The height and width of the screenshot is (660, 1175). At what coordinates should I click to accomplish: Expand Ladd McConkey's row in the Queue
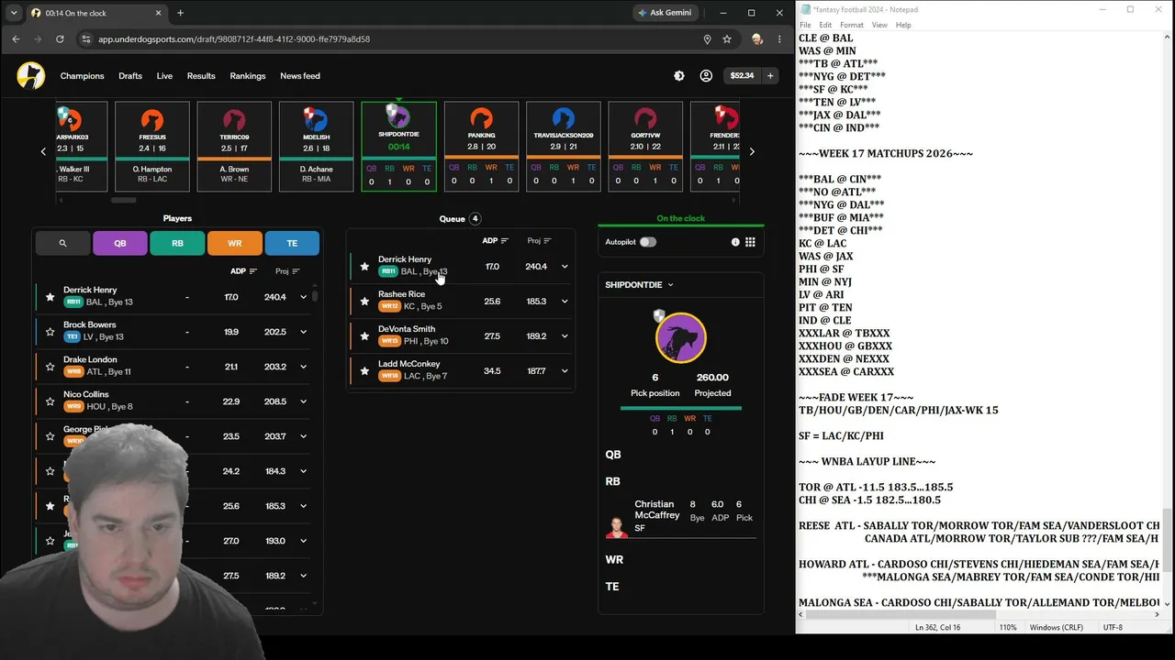pyautogui.click(x=565, y=371)
